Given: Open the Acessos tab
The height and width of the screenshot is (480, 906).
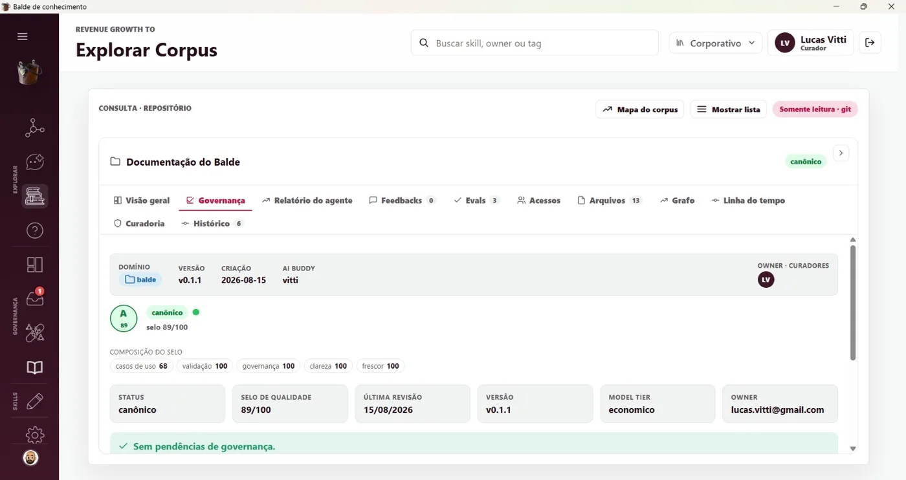Looking at the screenshot, I should (539, 201).
